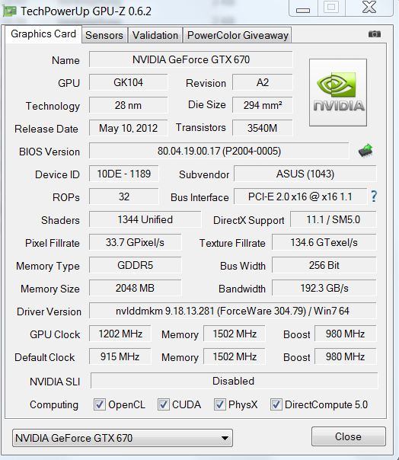This screenshot has height=460, width=399.
Task: Click the Bus Interface question mark
Action: (x=374, y=196)
